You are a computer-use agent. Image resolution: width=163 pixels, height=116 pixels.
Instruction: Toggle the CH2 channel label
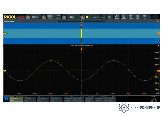tap(26, 97)
